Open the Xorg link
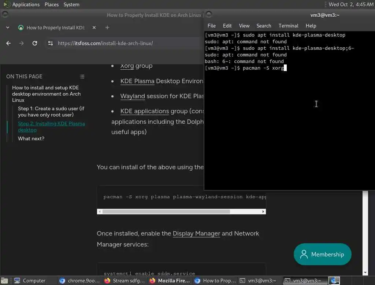The height and width of the screenshot is (285, 375). click(127, 66)
